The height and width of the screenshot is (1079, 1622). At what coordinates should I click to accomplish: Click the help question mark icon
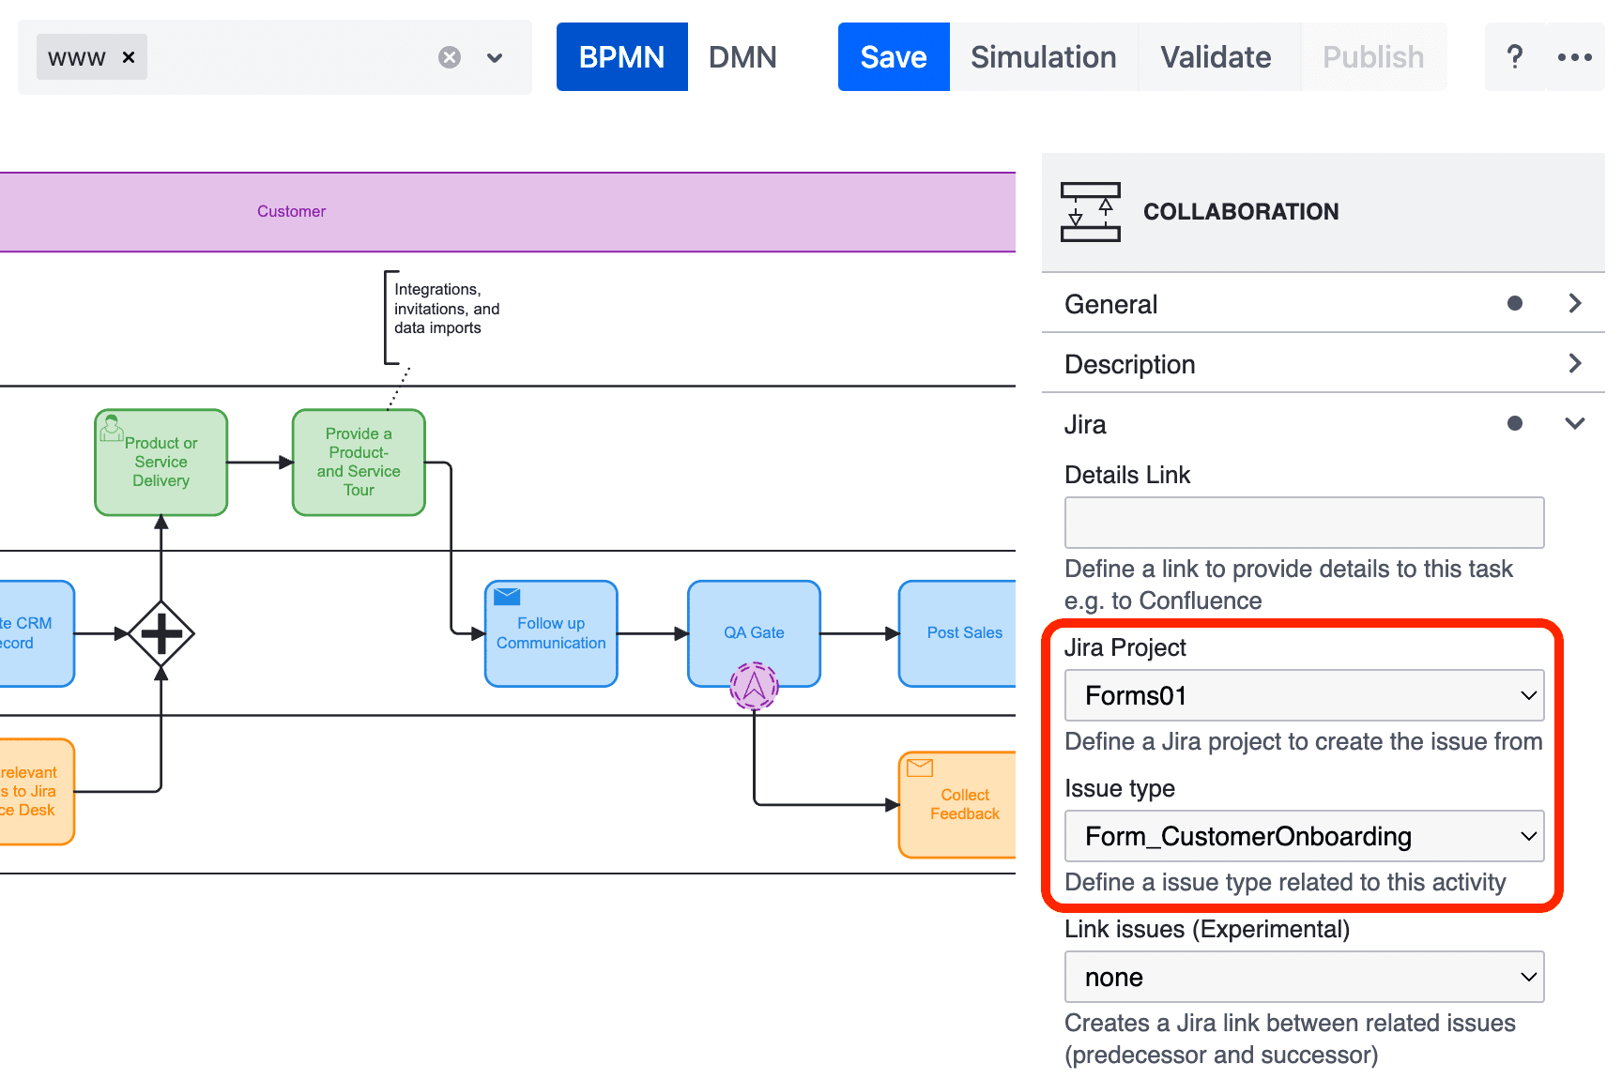pyautogui.click(x=1514, y=56)
